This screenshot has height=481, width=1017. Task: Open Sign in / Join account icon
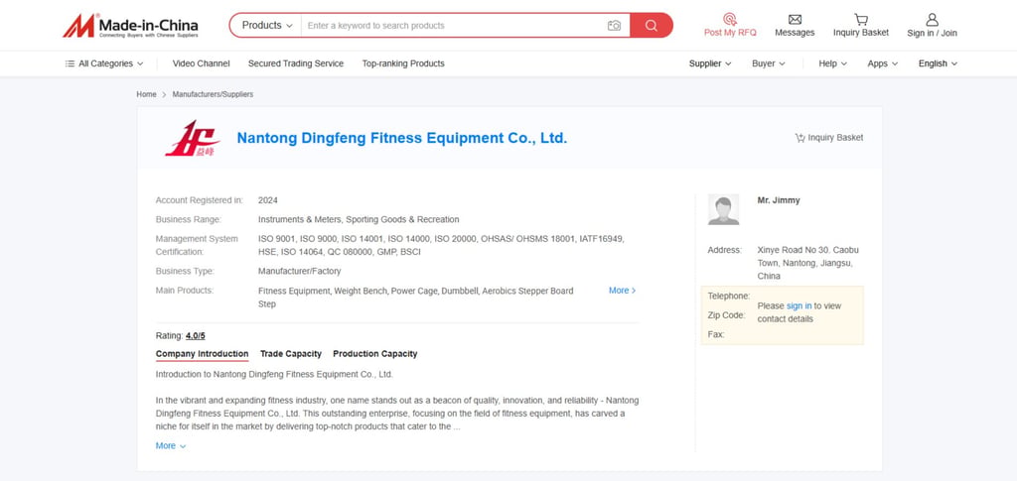click(932, 25)
